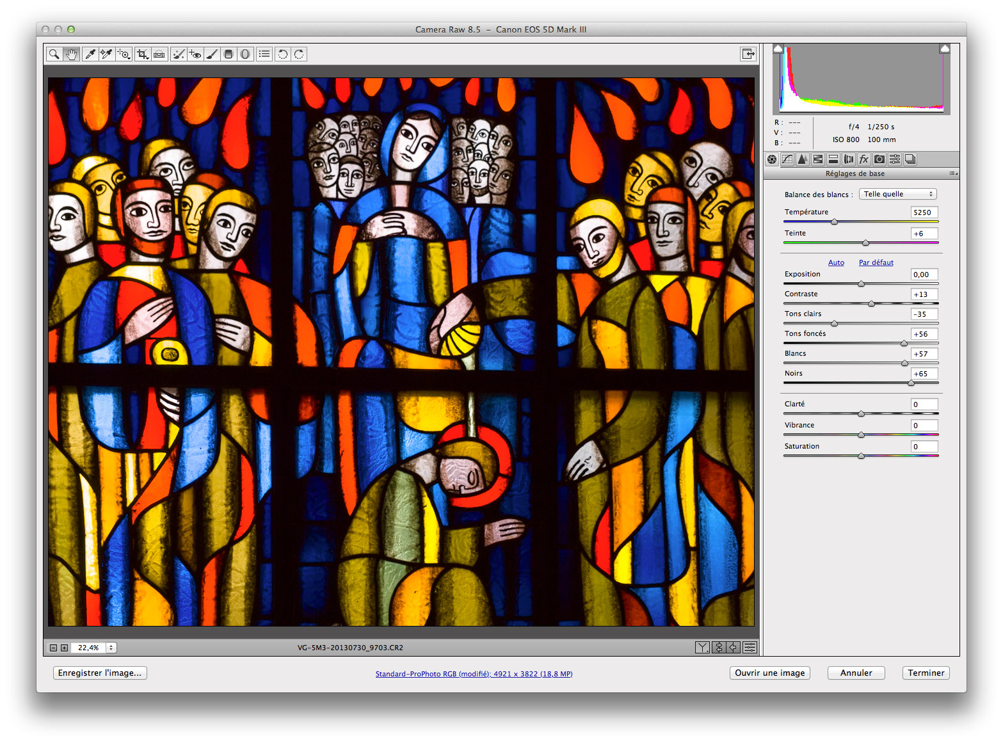Click the Annuler button

[856, 673]
